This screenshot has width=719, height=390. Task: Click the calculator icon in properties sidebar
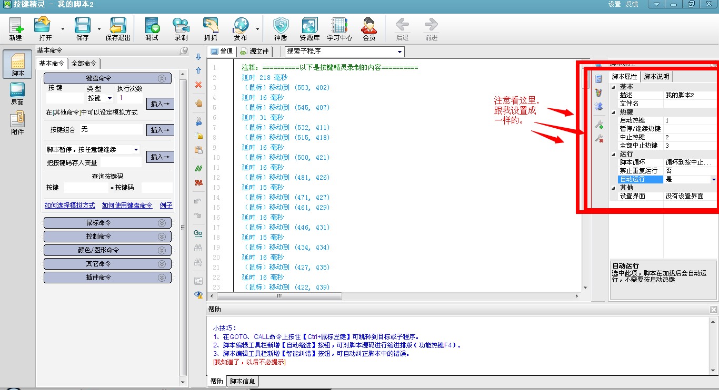[x=598, y=79]
